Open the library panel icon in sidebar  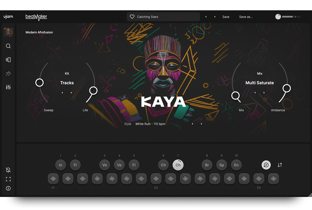(8, 60)
